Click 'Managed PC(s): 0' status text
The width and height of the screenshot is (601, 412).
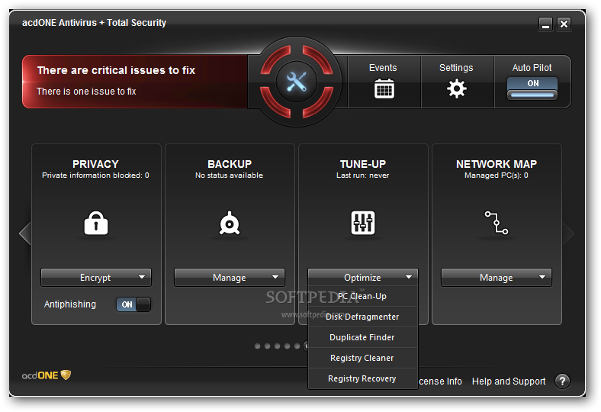point(497,175)
